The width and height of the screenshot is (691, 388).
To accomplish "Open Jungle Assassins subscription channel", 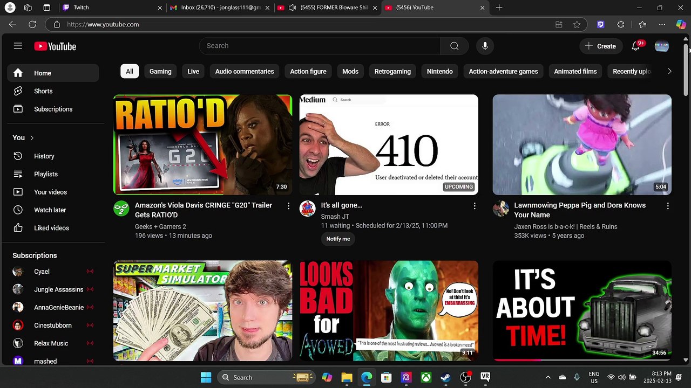I will [53, 289].
